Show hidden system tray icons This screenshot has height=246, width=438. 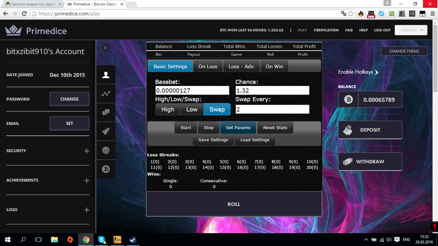(366, 240)
